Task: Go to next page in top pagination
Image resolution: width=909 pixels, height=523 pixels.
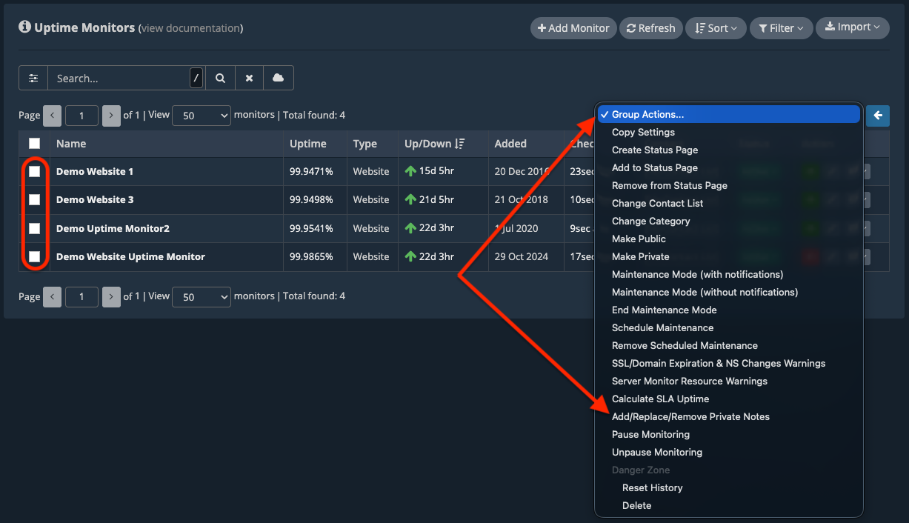Action: [x=111, y=115]
